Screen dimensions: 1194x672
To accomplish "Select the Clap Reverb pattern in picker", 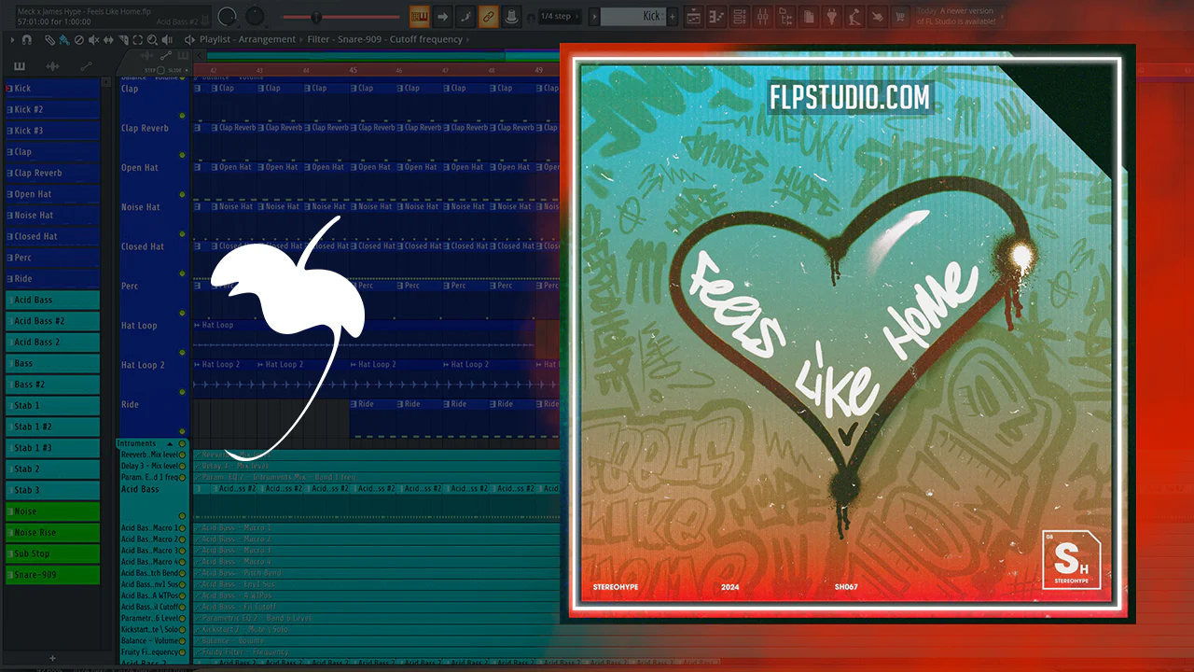I will pos(52,173).
